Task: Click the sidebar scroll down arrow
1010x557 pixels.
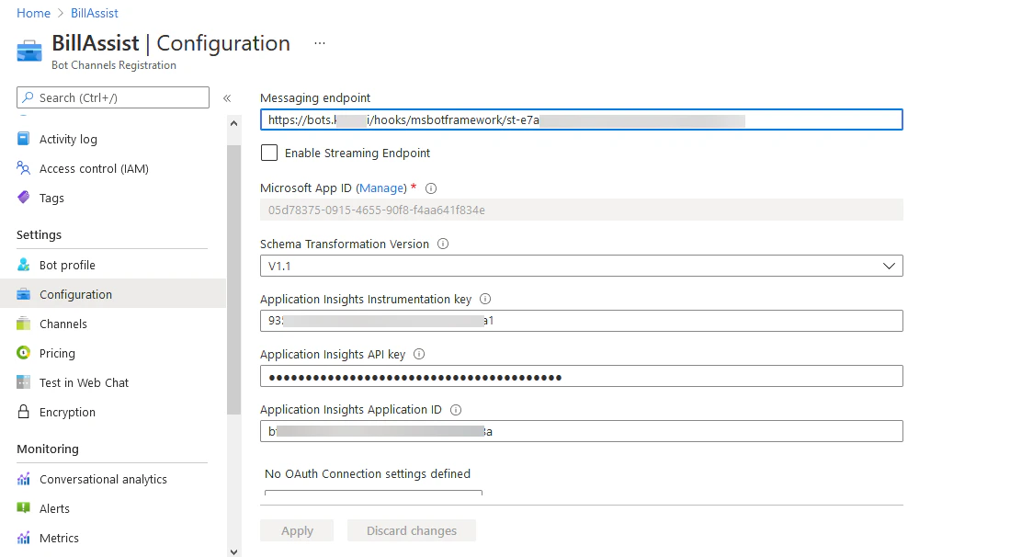Action: [233, 551]
